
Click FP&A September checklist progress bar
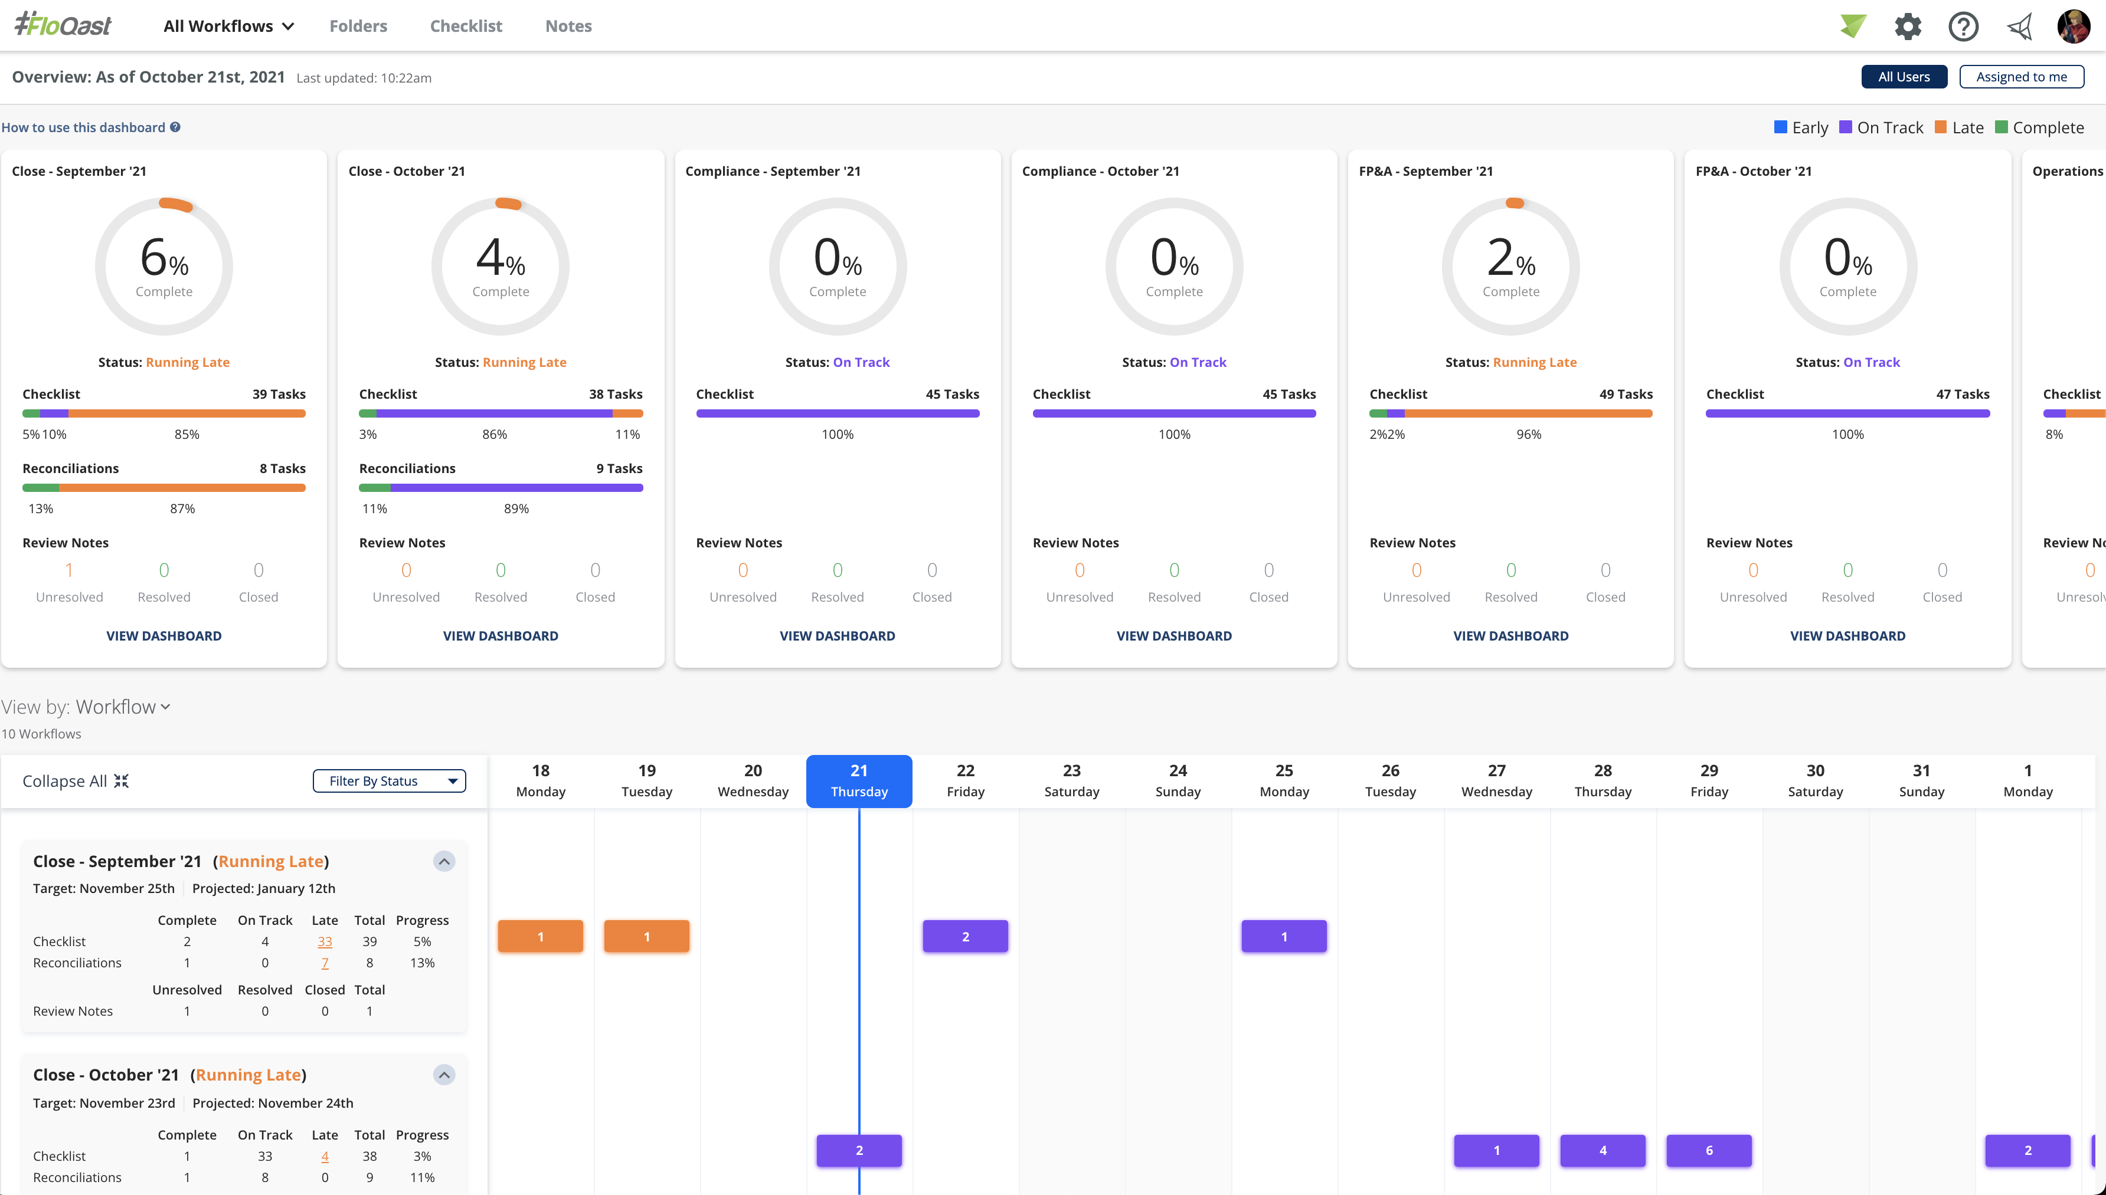click(1510, 413)
